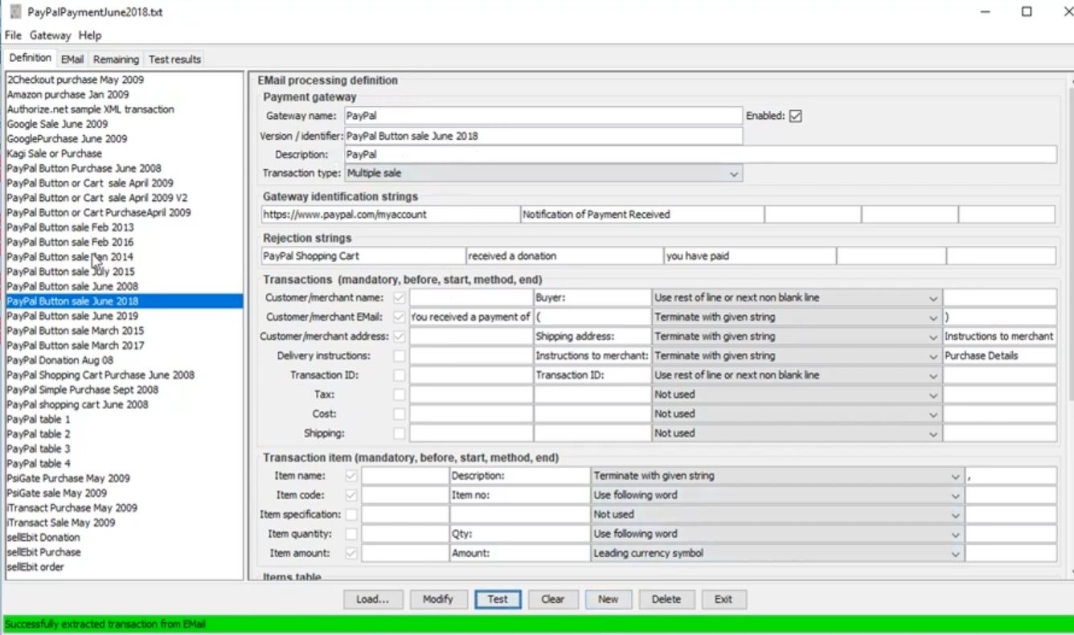Open method dropdown for Customer/merchant address
Image resolution: width=1074 pixels, height=635 pixels.
797,336
